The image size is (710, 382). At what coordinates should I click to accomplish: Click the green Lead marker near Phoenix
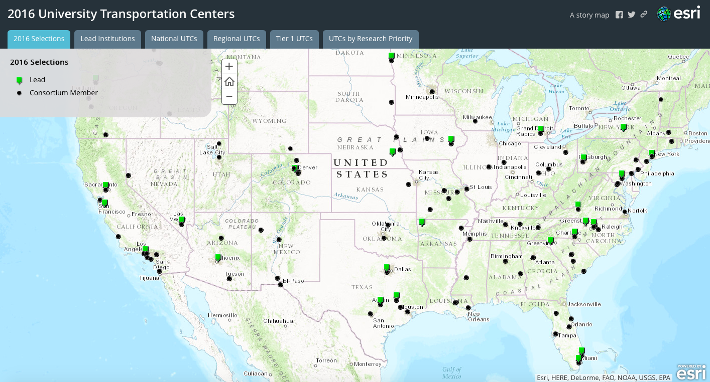point(218,257)
